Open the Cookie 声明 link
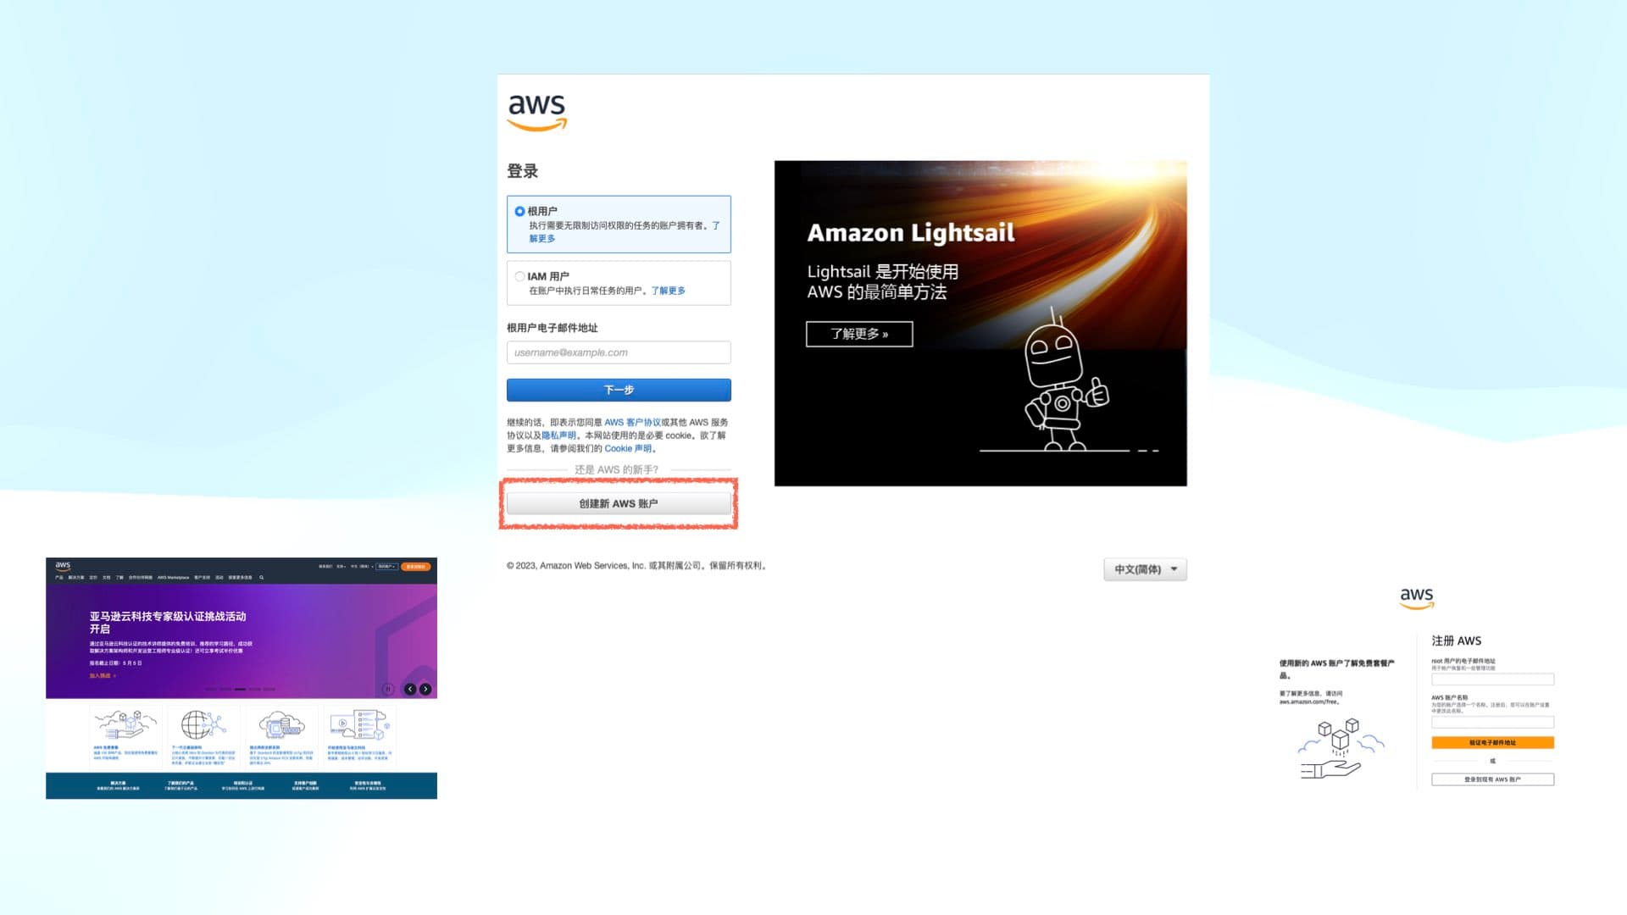Screen dimensions: 1627x915 coord(628,449)
